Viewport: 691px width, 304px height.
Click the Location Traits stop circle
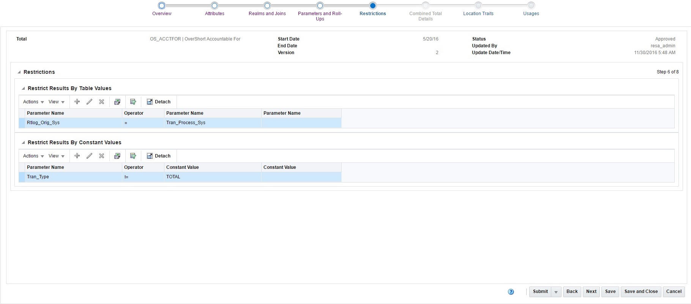pyautogui.click(x=478, y=5)
